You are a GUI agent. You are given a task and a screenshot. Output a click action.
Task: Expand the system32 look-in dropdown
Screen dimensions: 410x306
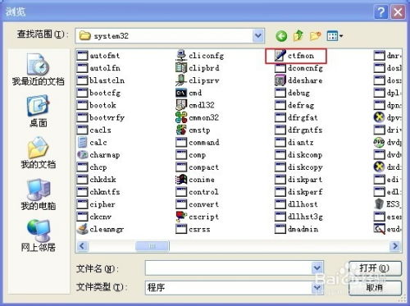coord(258,35)
